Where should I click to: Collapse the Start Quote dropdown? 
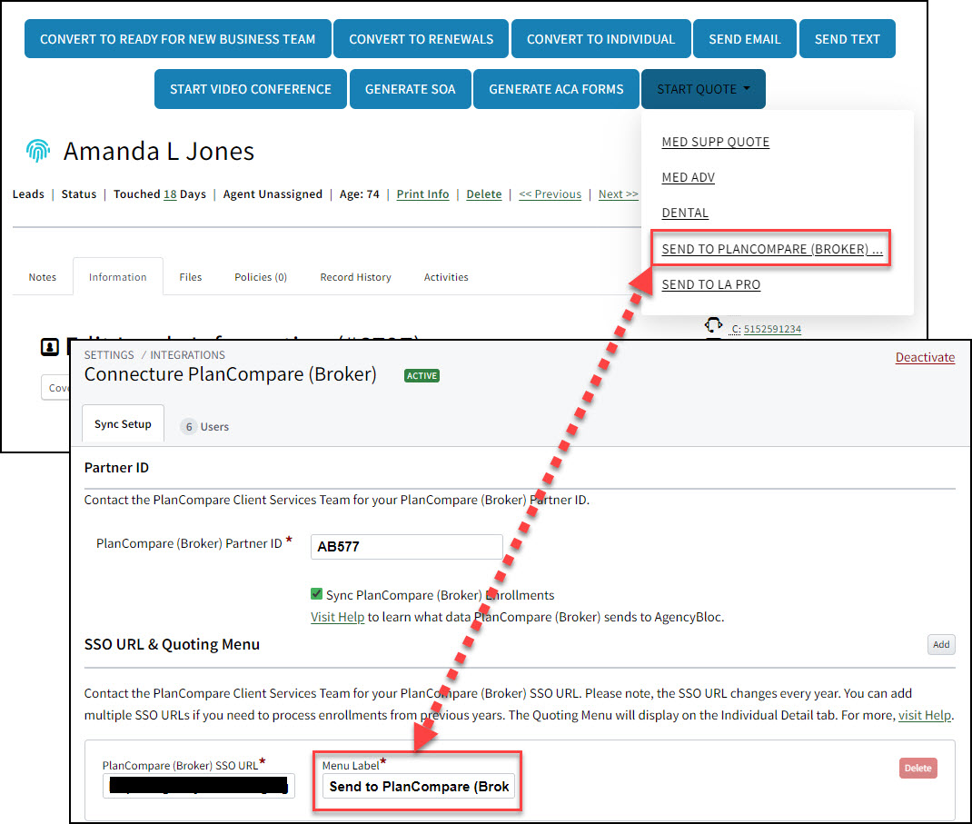703,89
